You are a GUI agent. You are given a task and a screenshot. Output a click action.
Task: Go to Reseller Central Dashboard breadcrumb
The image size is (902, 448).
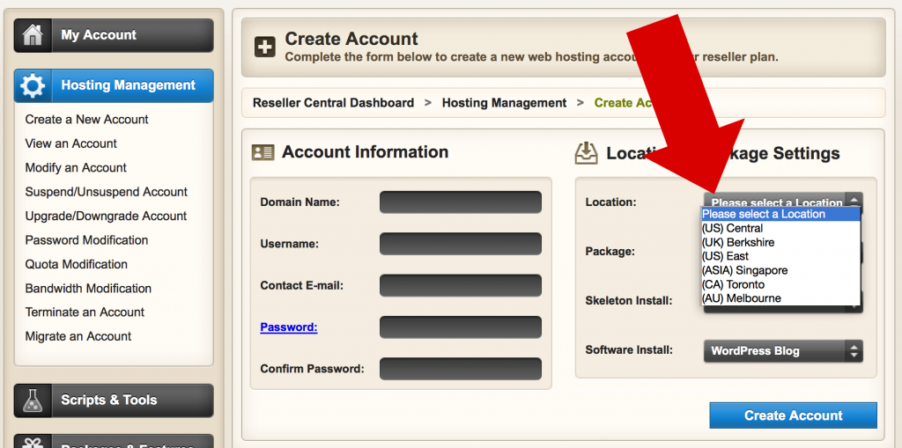pos(333,103)
